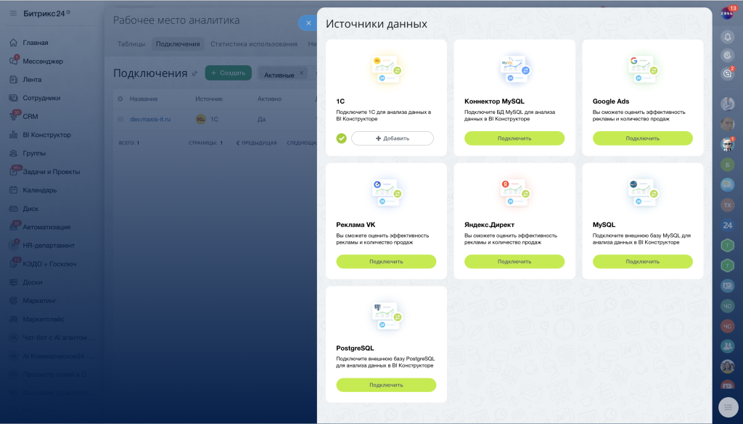This screenshot has height=424, width=743.
Task: Click the notifications bell icon
Action: (x=727, y=37)
